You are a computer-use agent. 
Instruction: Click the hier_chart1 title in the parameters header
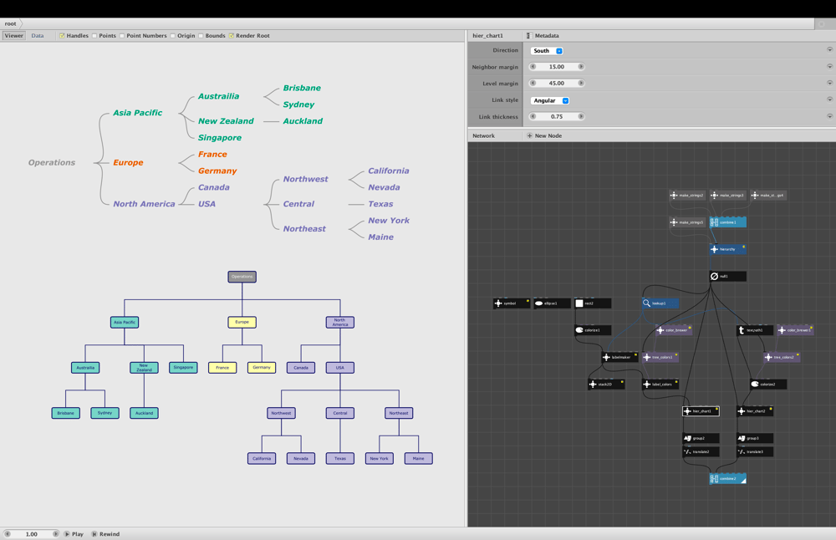click(487, 36)
